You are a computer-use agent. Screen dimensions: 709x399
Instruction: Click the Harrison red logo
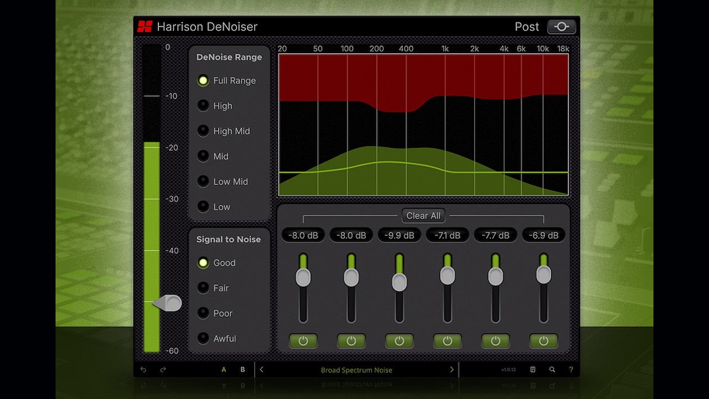pos(145,27)
